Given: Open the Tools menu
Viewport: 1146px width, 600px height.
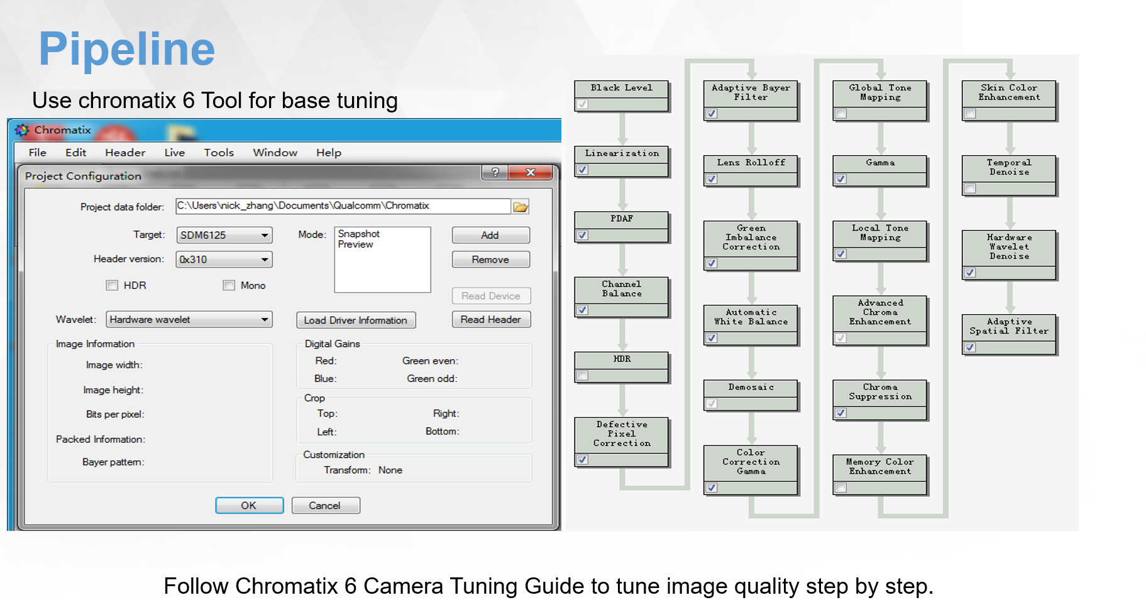Looking at the screenshot, I should pyautogui.click(x=219, y=153).
